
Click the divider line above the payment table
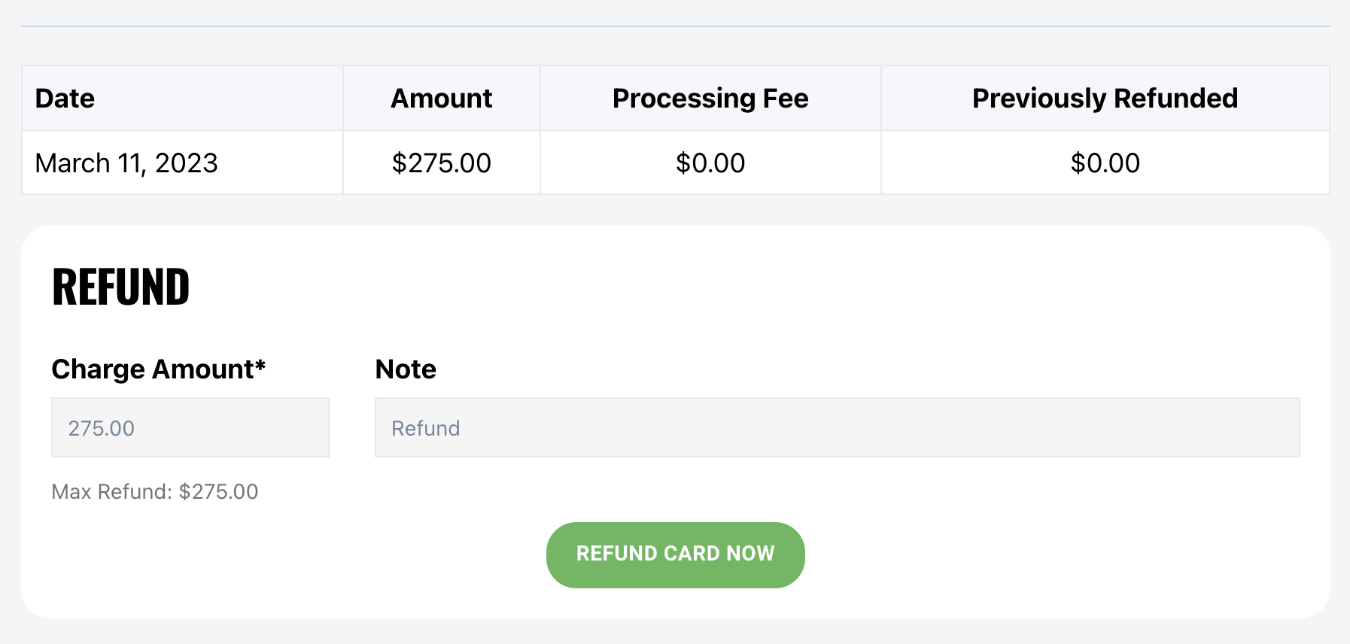click(675, 26)
